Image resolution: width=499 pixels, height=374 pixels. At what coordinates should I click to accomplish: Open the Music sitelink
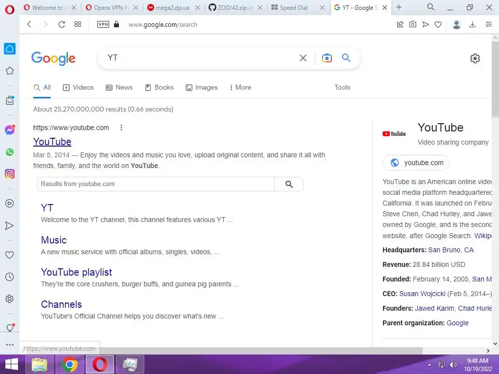pos(54,240)
